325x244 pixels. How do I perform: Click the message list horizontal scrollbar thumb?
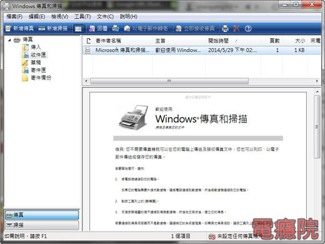pos(169,81)
